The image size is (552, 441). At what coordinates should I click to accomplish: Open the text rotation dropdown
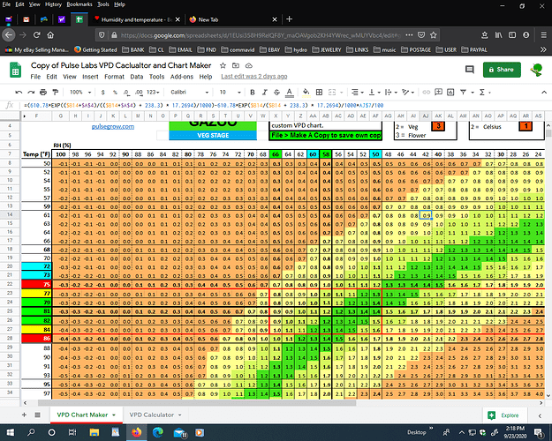(x=408, y=92)
